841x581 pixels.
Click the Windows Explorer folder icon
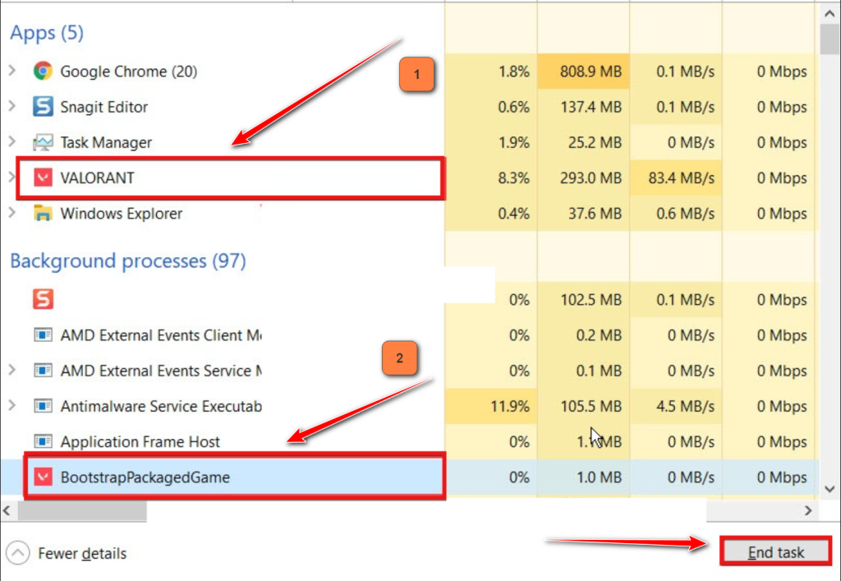coord(43,213)
